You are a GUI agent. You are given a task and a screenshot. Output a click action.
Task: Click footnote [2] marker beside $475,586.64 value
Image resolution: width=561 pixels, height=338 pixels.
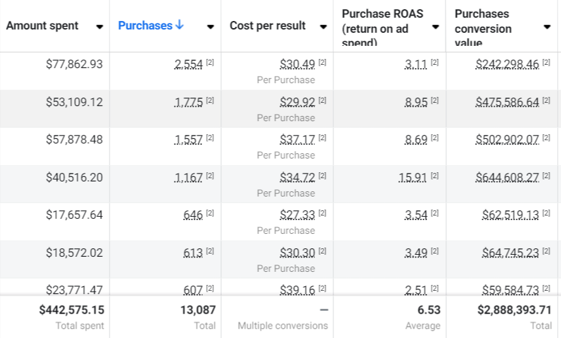(547, 101)
